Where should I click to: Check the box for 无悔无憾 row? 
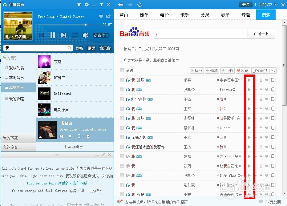[x=122, y=137]
